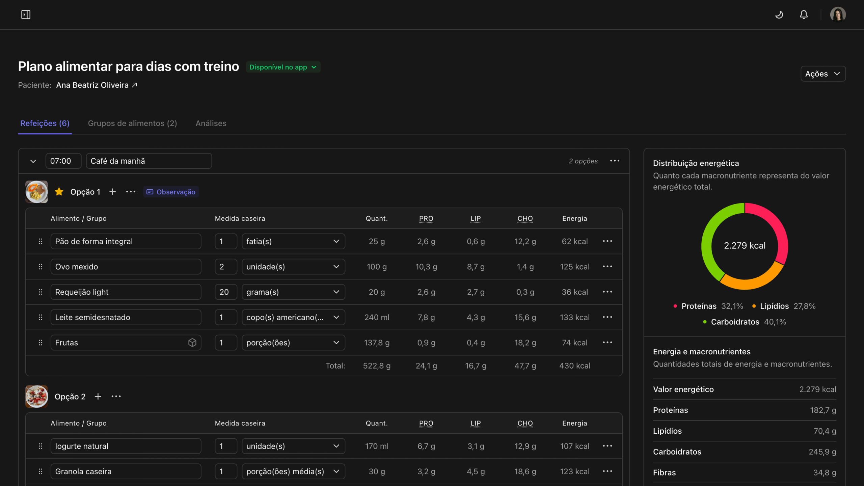Viewport: 864px width, 486px height.
Task: Open fatia(s) measure dropdown
Action: coord(293,241)
